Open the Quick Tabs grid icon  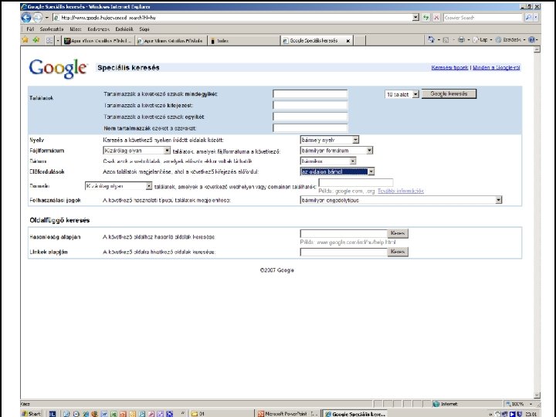point(49,40)
